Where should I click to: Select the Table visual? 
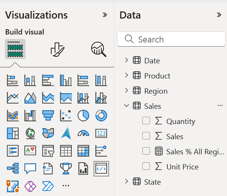(x=66, y=151)
